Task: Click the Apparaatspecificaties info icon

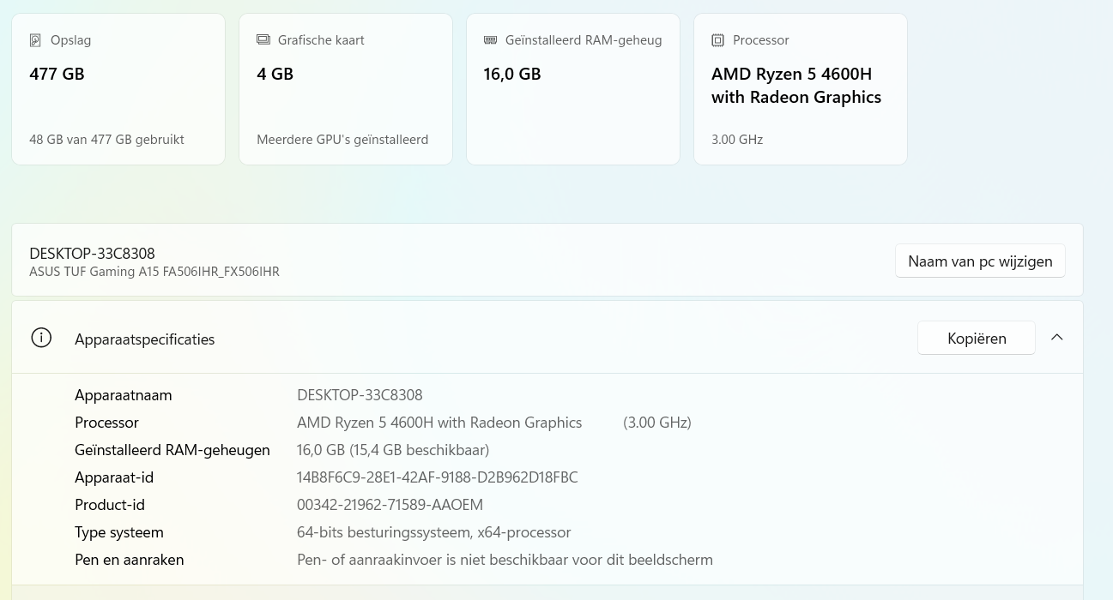Action: (x=41, y=338)
